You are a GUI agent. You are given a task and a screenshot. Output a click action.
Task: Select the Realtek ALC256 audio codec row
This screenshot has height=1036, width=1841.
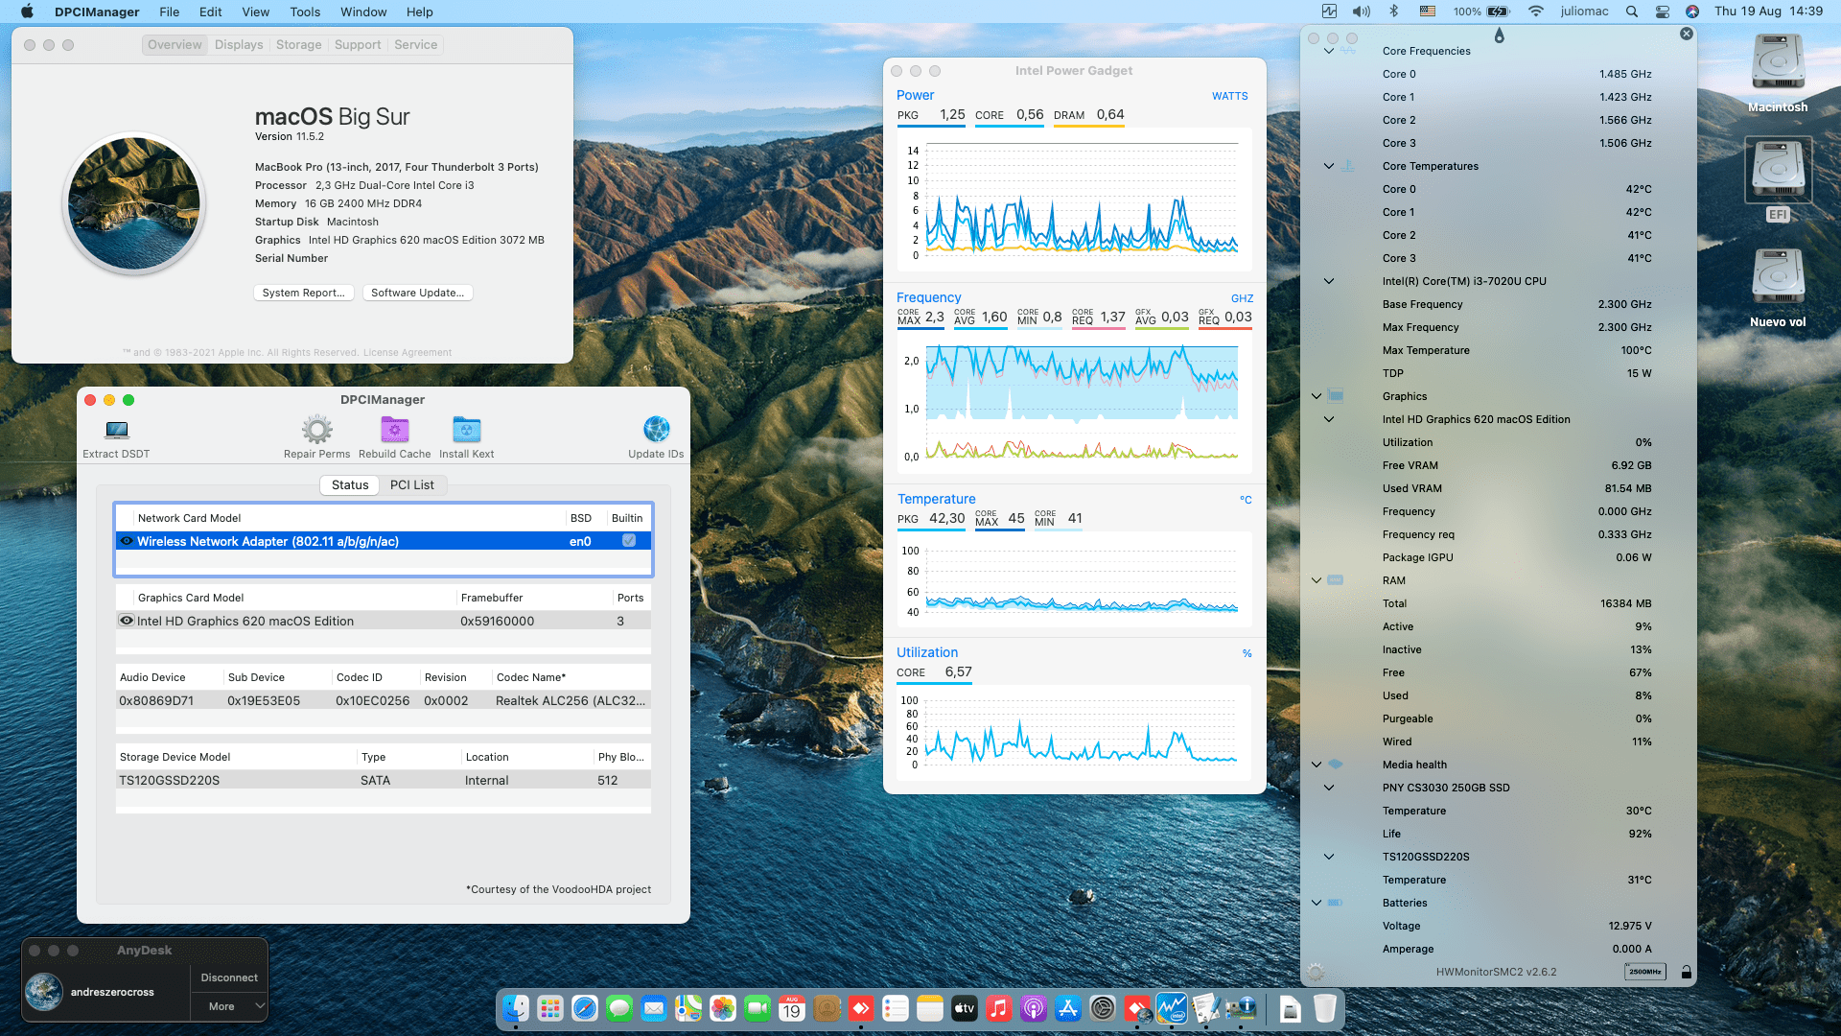(384, 700)
